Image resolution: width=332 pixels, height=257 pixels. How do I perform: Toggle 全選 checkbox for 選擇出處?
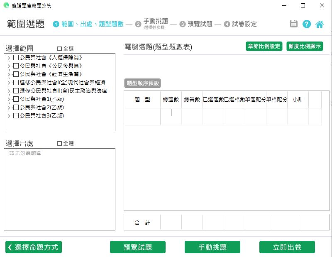59,143
